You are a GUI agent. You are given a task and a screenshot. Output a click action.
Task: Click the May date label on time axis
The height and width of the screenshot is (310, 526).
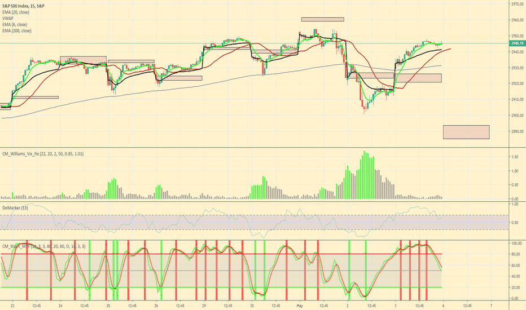click(300, 305)
